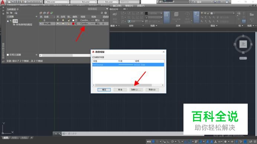
Task: Click the ViewCube top face
Action: click(243, 44)
